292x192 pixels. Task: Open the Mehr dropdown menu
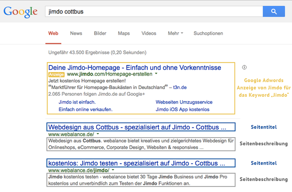click(x=175, y=33)
